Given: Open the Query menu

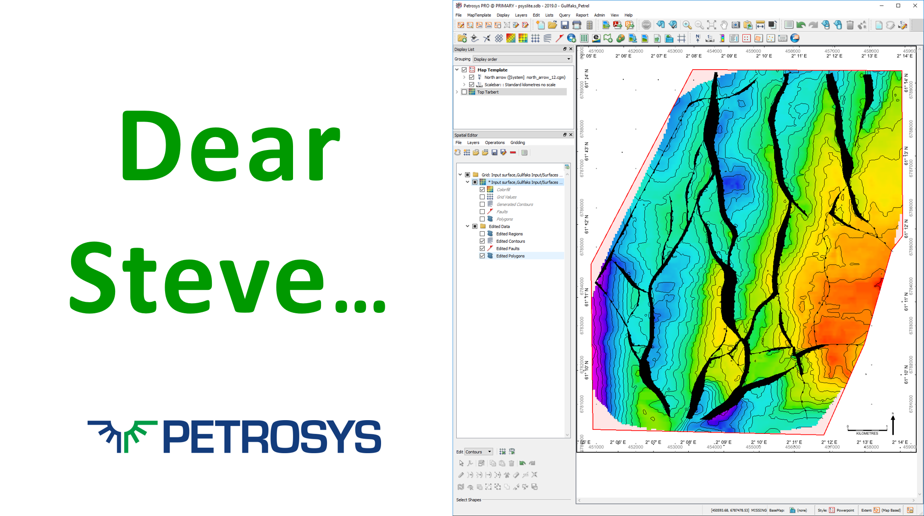Looking at the screenshot, I should (x=564, y=15).
